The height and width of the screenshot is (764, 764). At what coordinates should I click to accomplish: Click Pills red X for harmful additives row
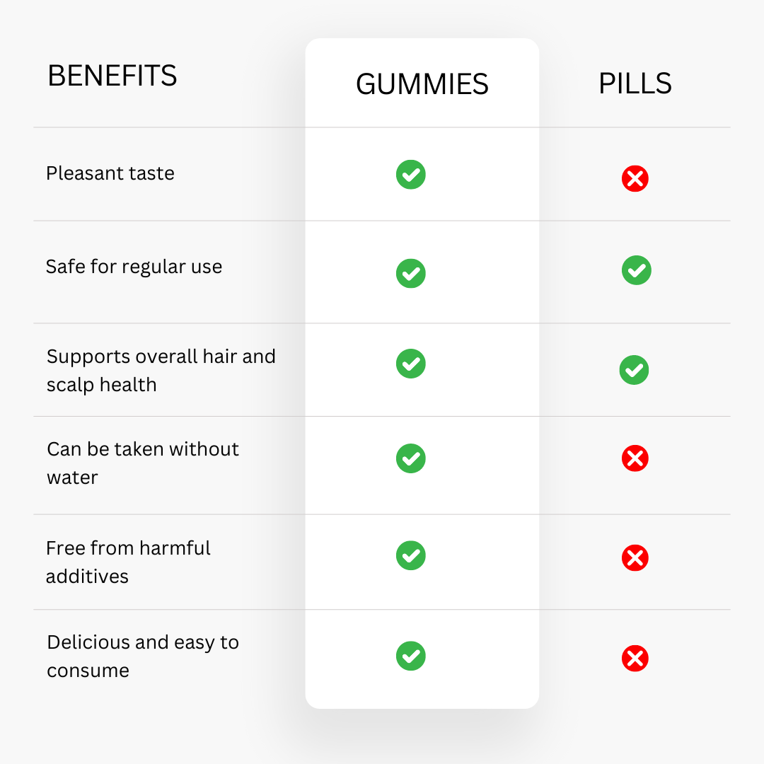(x=635, y=558)
